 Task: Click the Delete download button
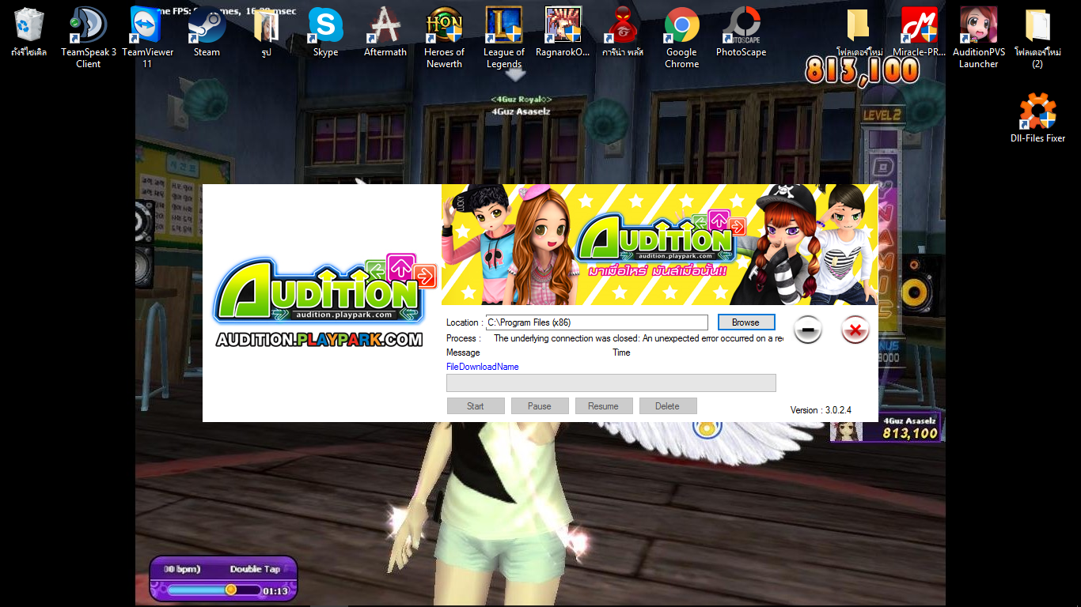click(667, 406)
